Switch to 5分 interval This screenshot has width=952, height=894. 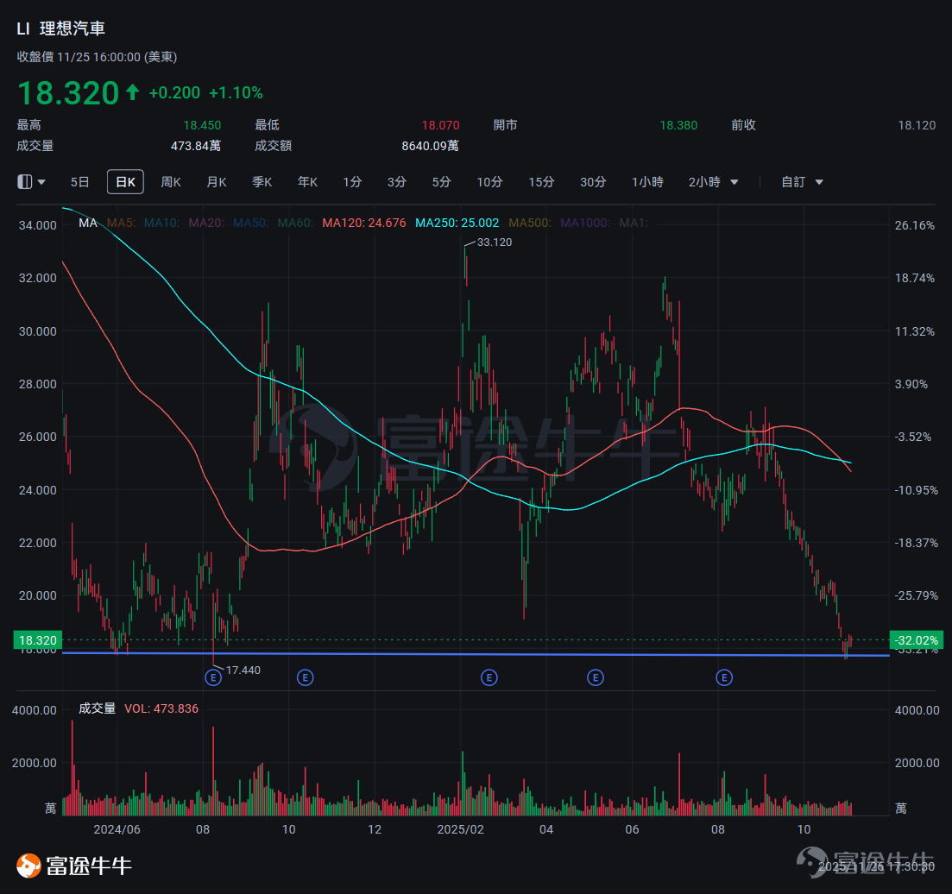coord(441,181)
